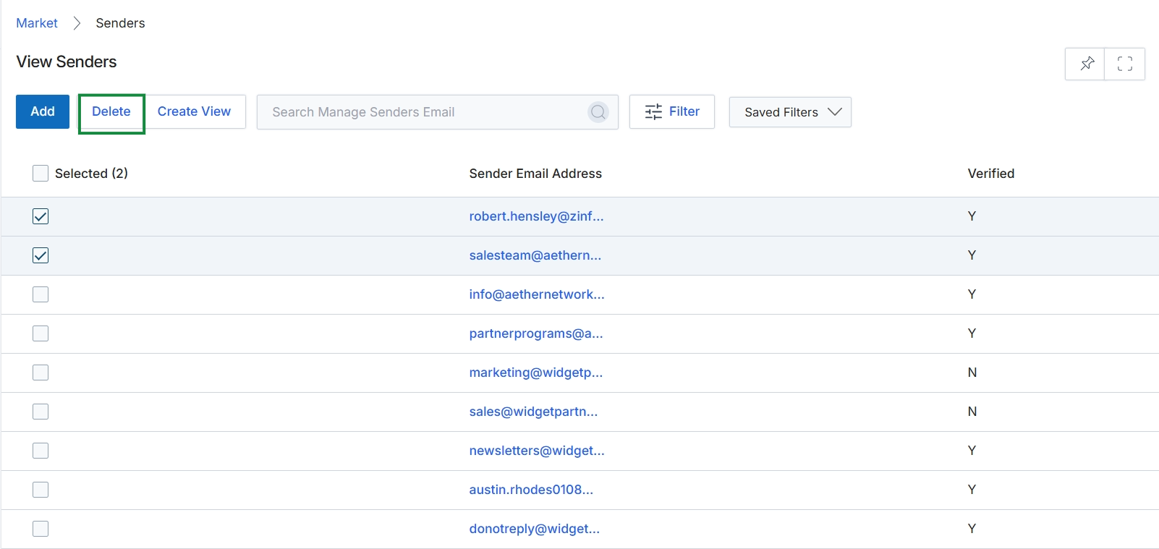
Task: Click Verified N for sales@widgetpartn row
Action: [972, 412]
